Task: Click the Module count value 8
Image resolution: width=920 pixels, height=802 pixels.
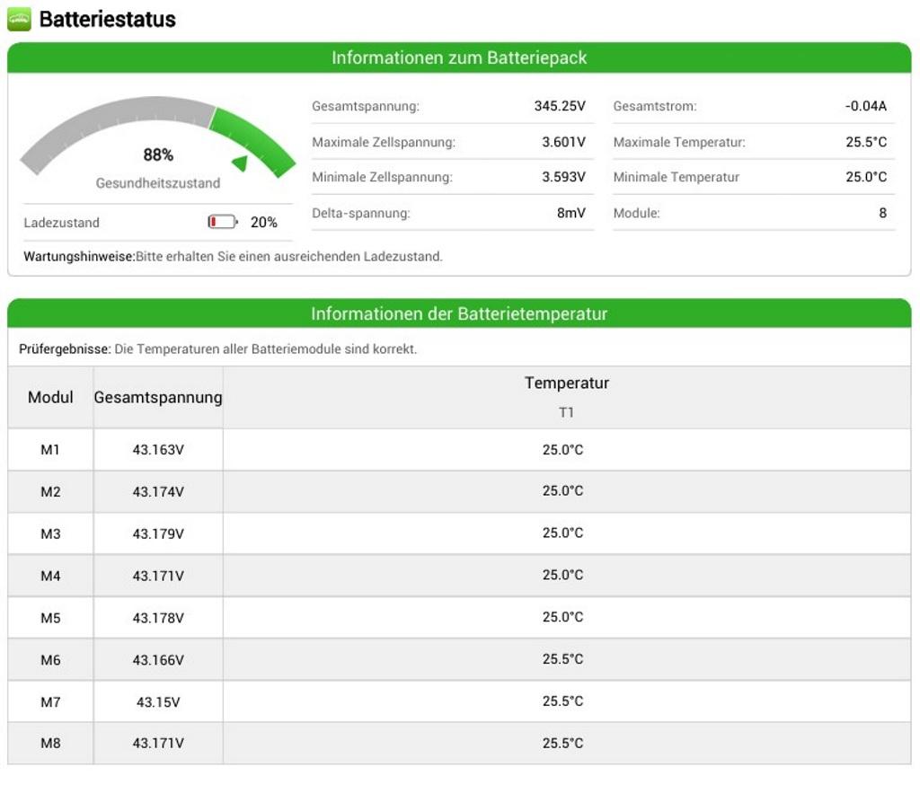Action: [882, 213]
